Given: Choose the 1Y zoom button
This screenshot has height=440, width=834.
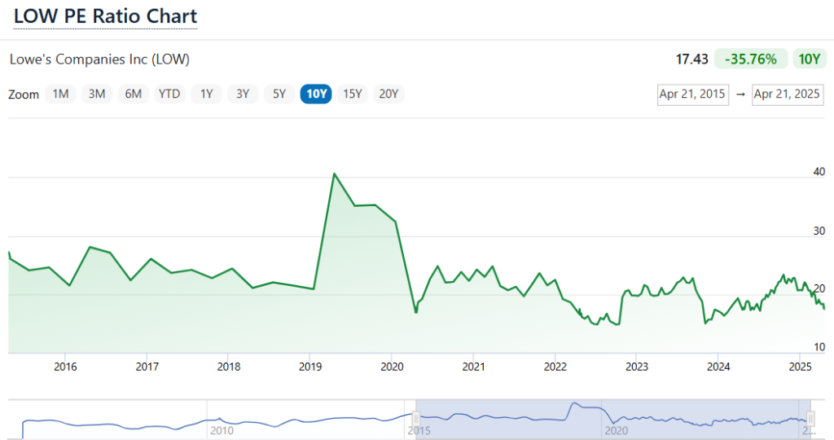Looking at the screenshot, I should click(x=206, y=95).
